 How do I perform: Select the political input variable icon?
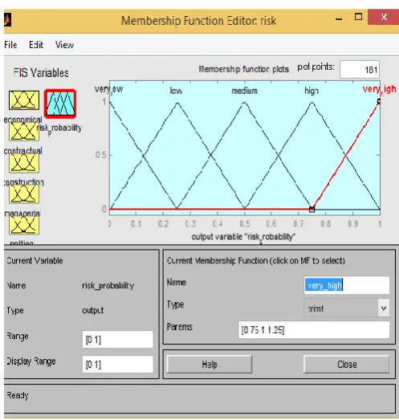tap(24, 225)
